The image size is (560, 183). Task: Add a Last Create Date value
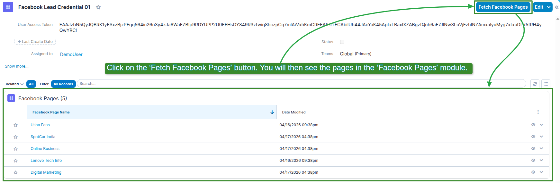[x=35, y=42]
